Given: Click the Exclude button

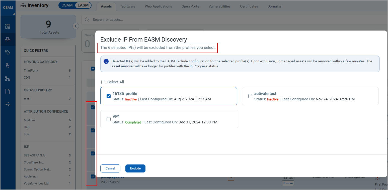Looking at the screenshot, I should click(x=135, y=168).
